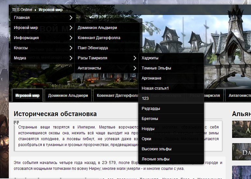
Task: Switch to the Игровой мир tab
Action: click(x=27, y=96)
